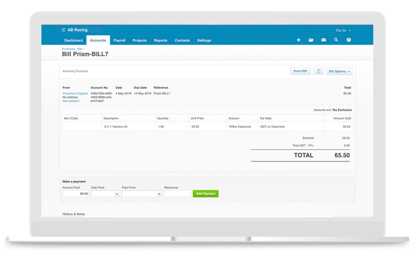Viewport: 415px width, 255px height.
Task: Click the payment Reference input field
Action: pyautogui.click(x=177, y=194)
